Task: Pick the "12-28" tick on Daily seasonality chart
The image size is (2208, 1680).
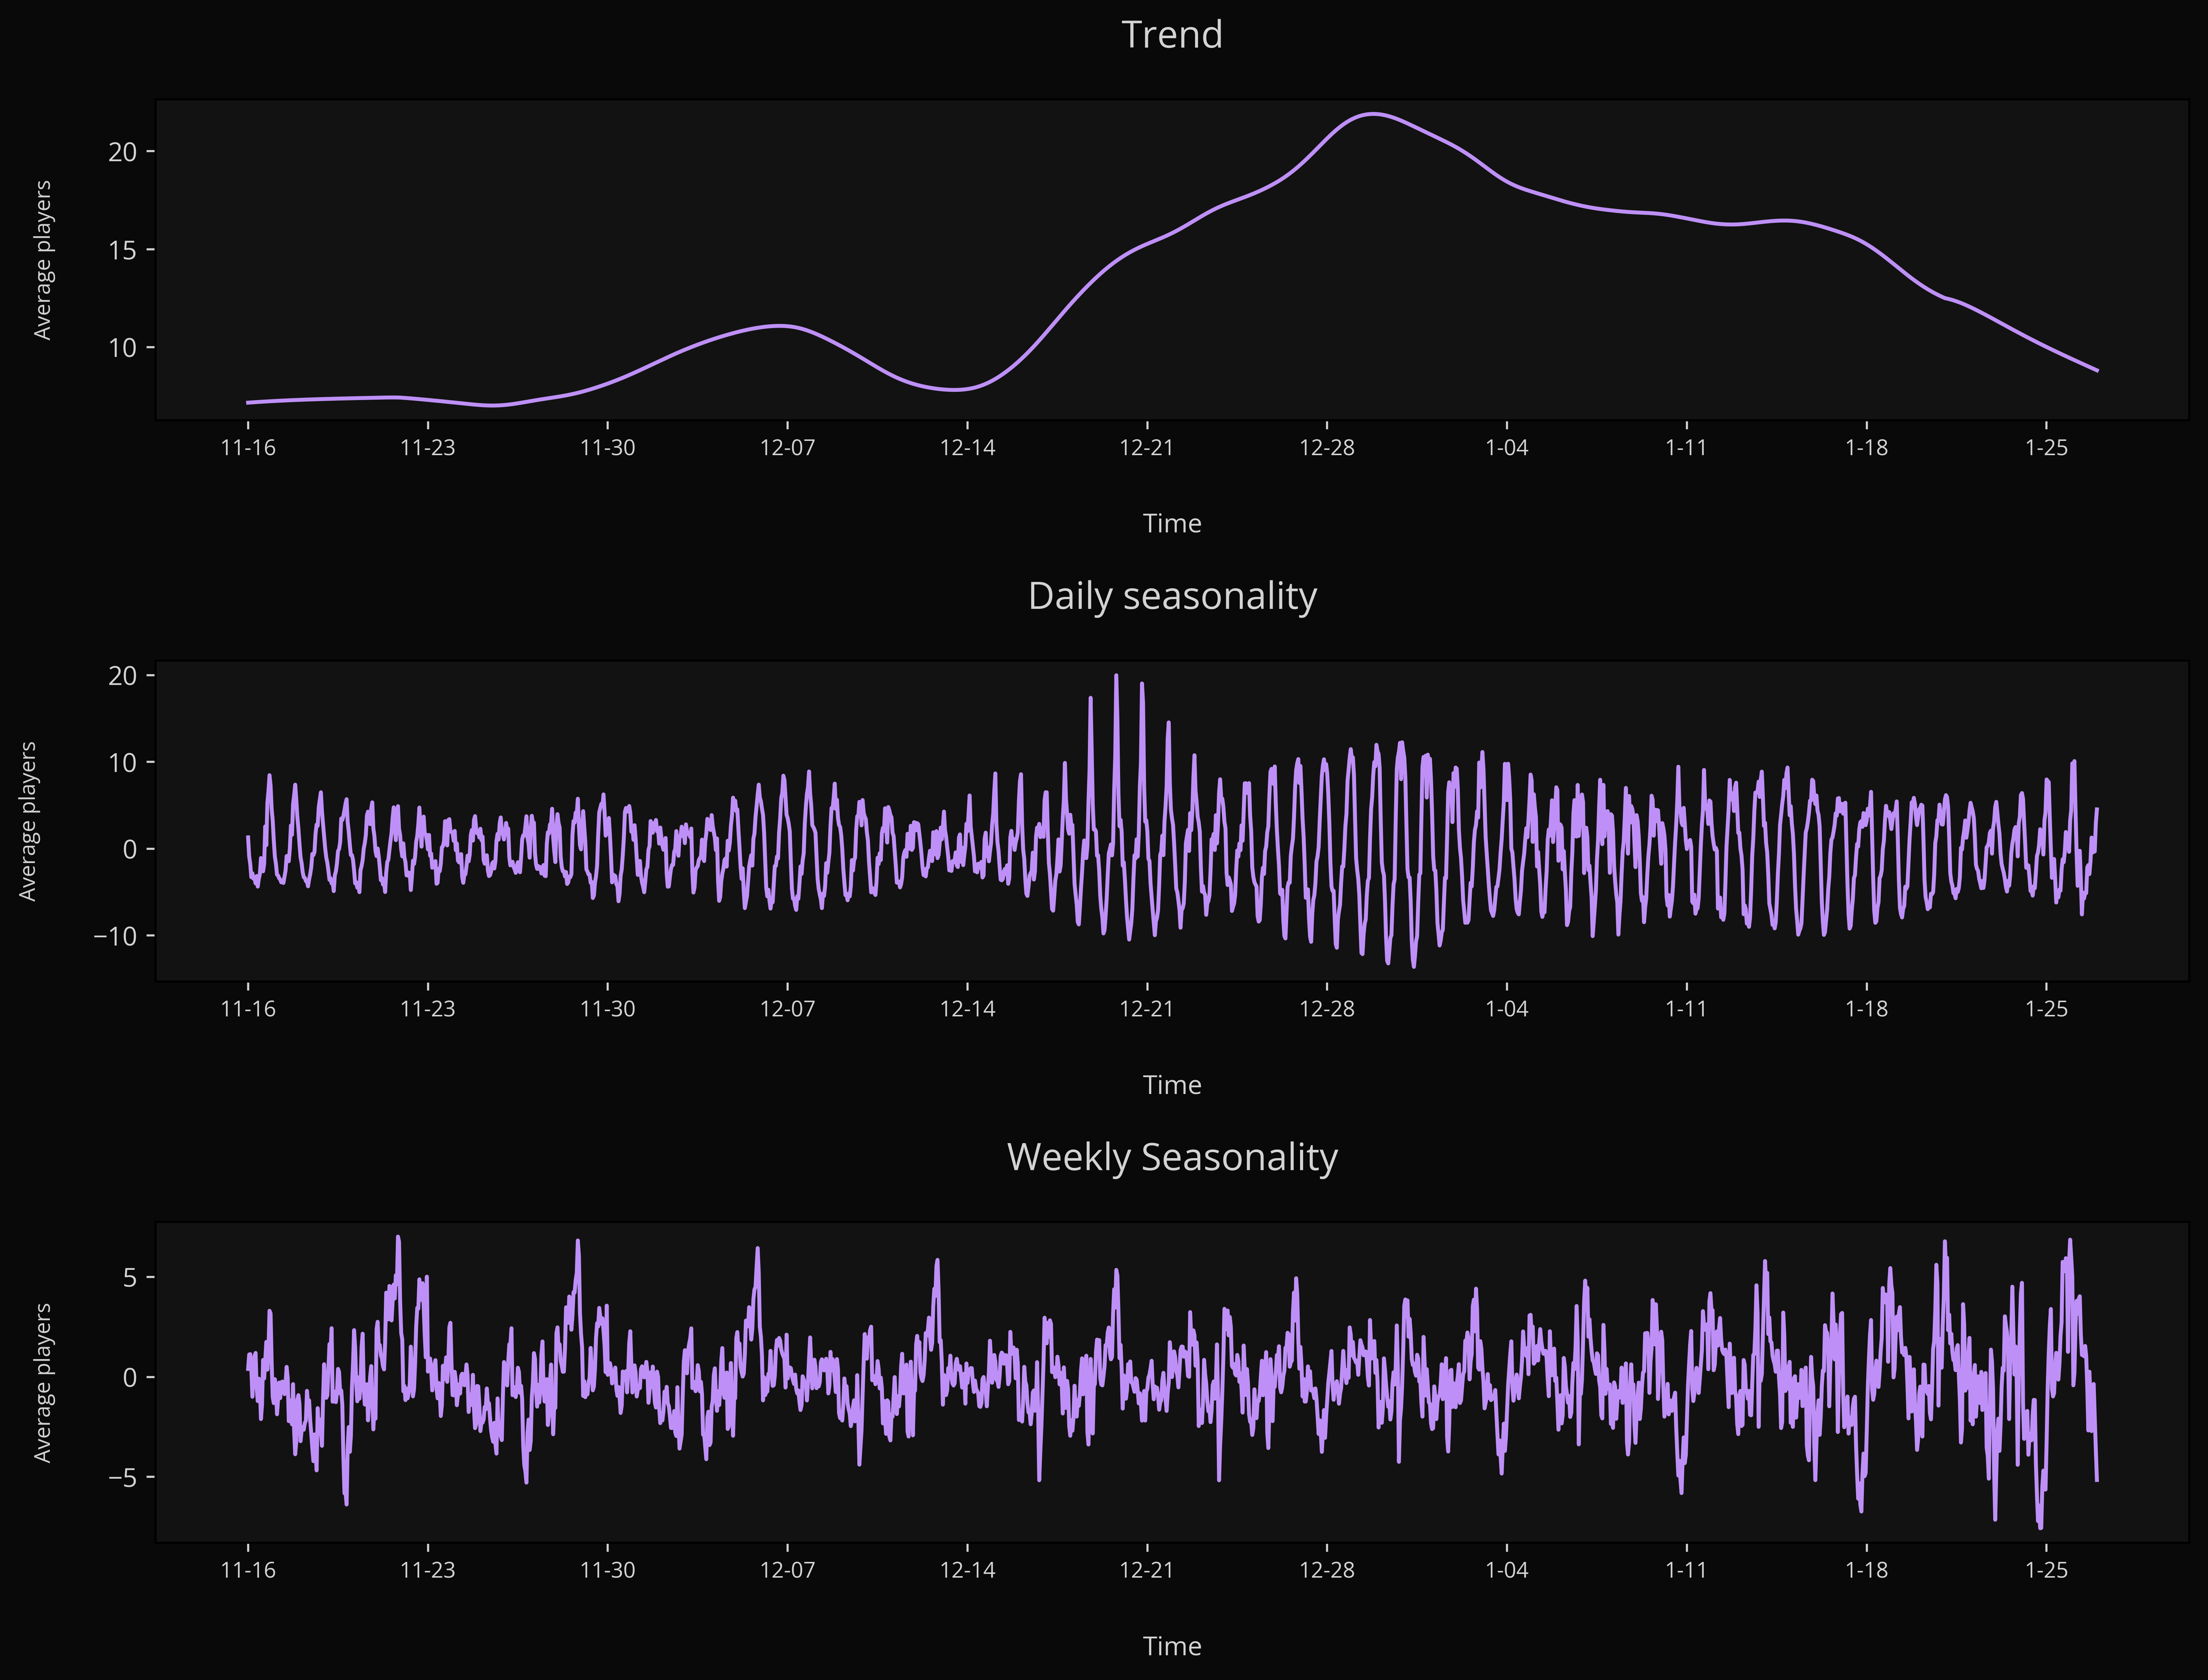Action: (1327, 1009)
